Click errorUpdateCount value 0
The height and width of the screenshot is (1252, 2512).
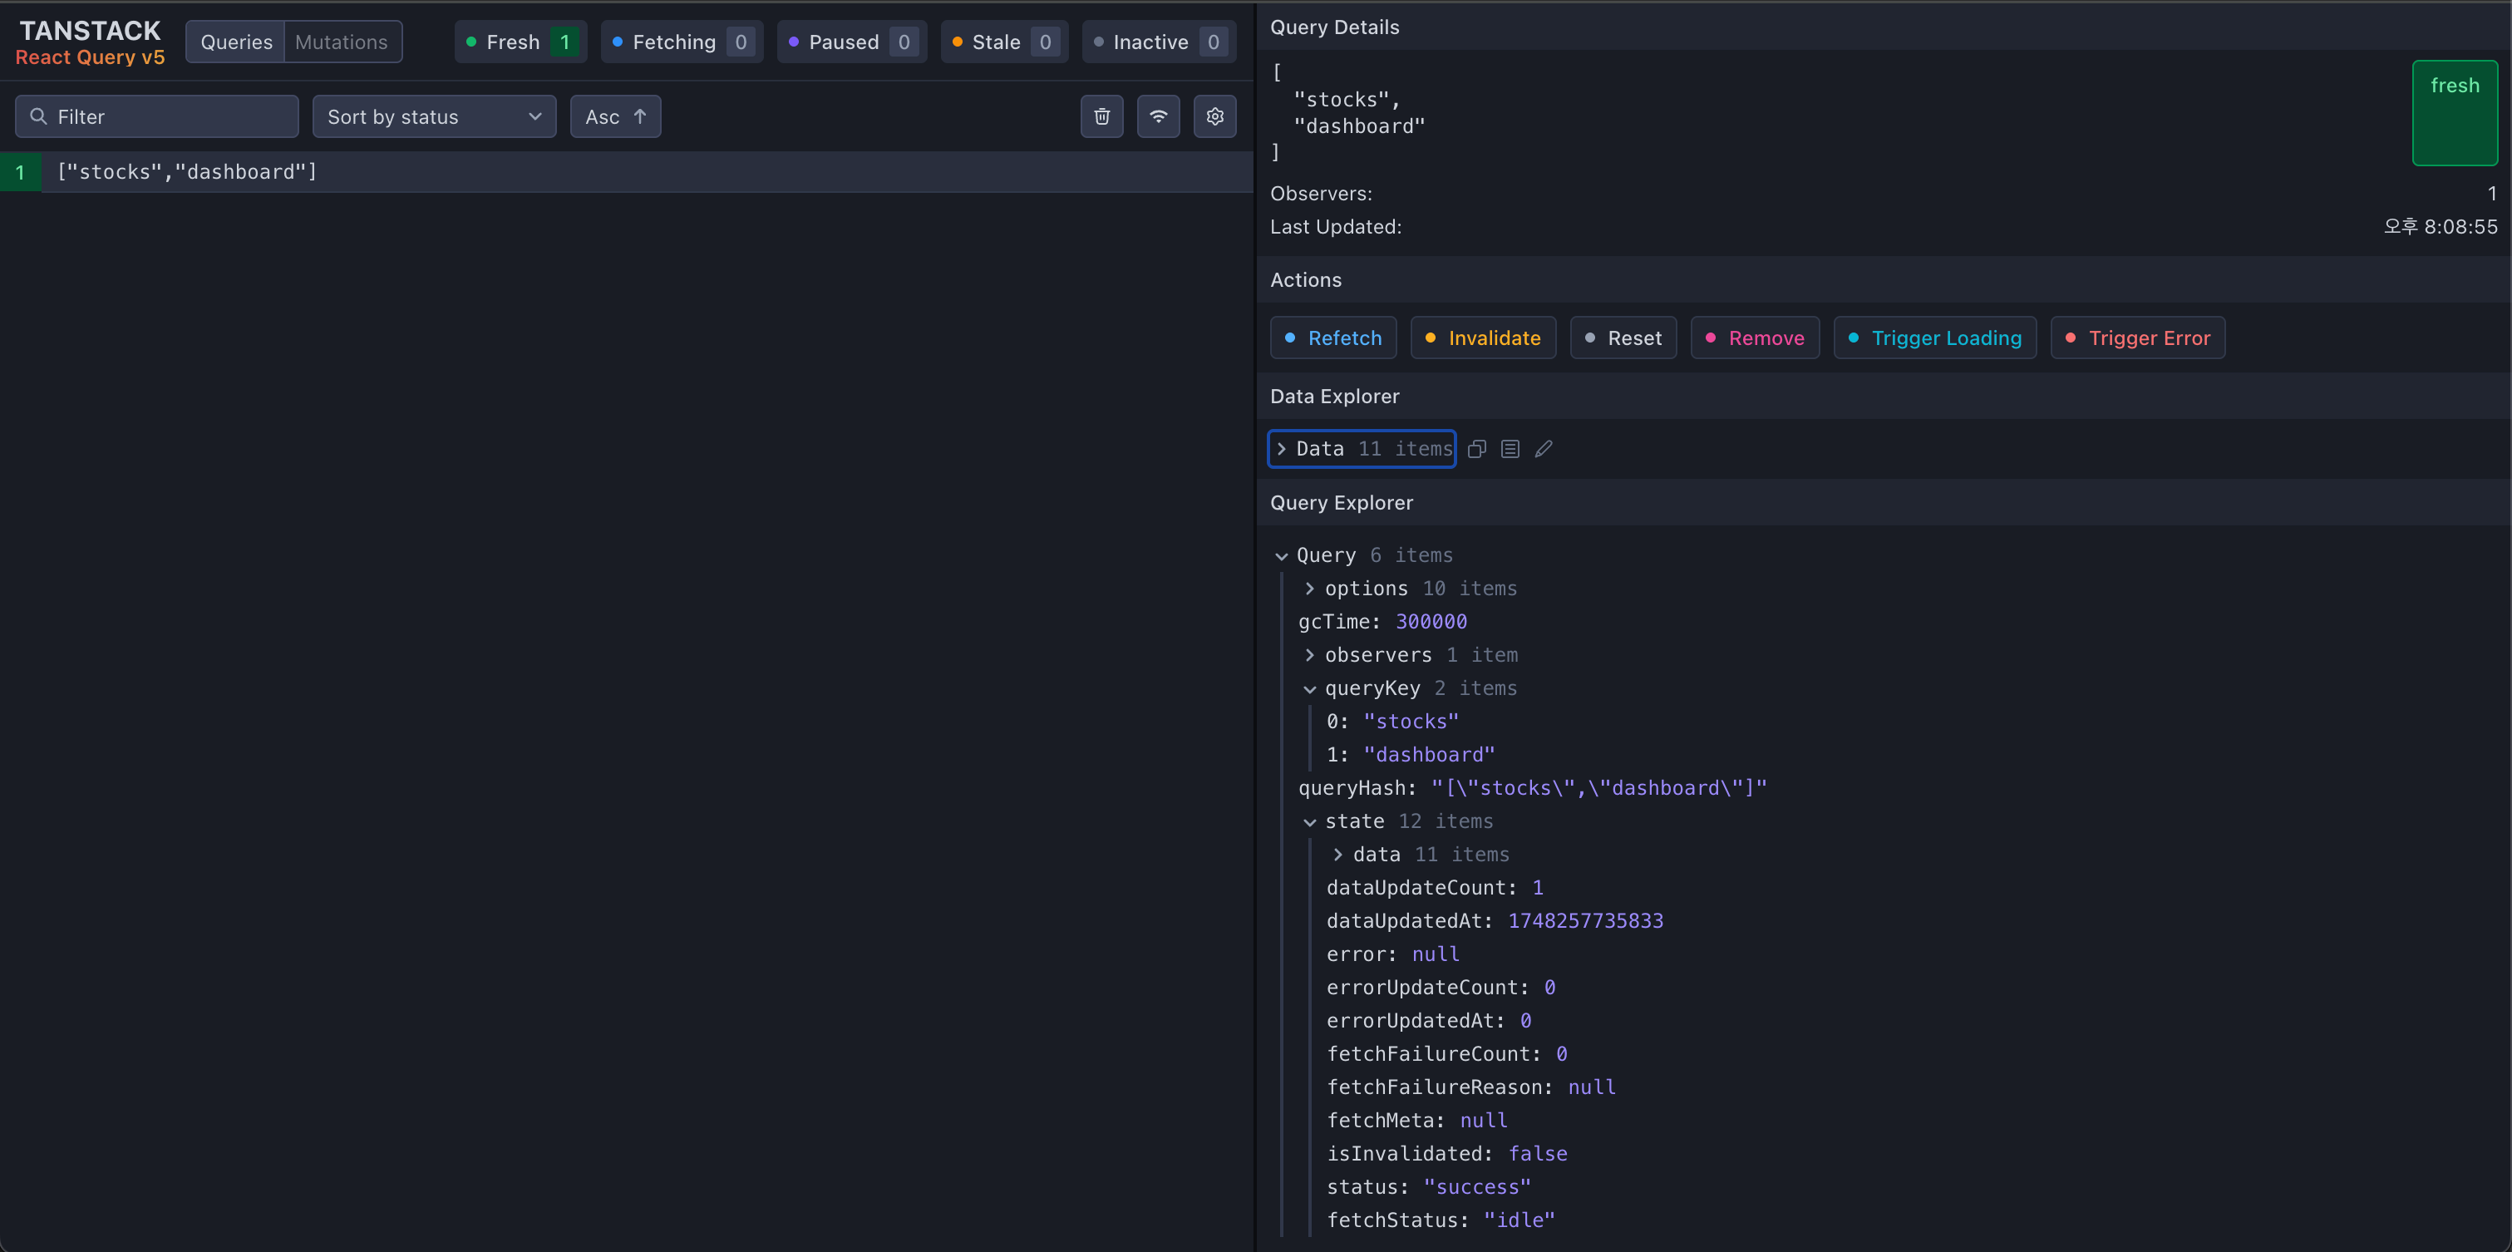point(1549,988)
